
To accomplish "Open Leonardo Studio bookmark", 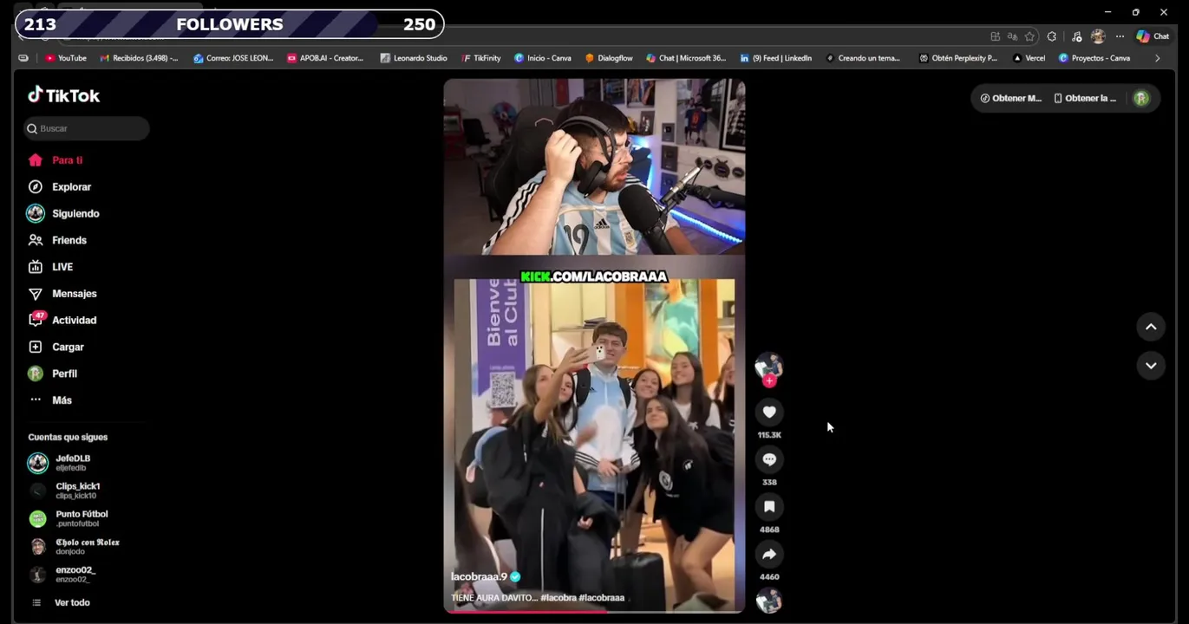I will (414, 58).
